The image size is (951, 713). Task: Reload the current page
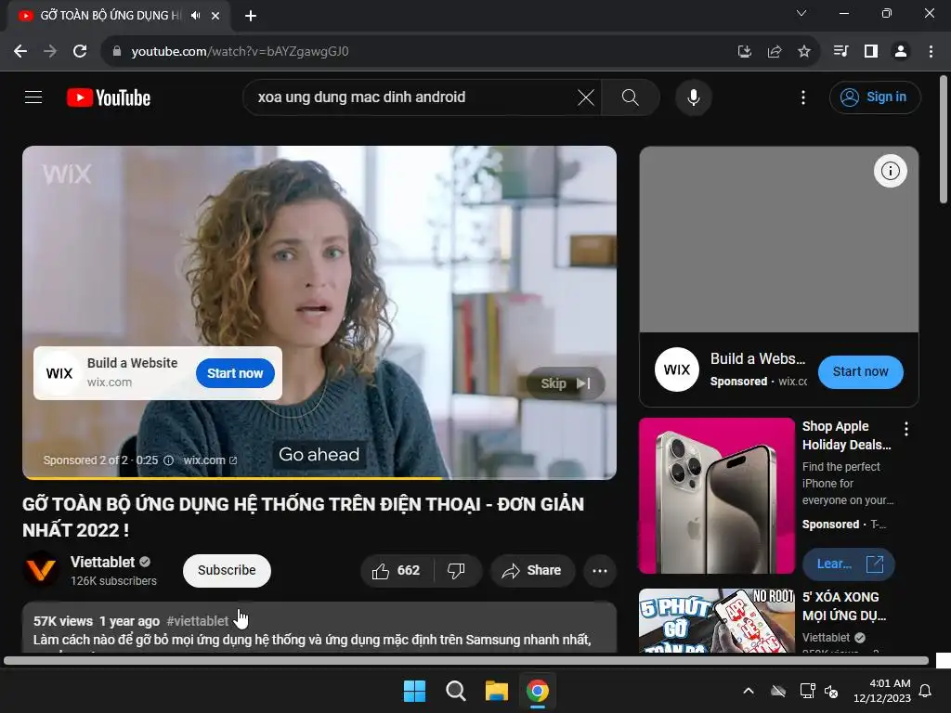80,52
